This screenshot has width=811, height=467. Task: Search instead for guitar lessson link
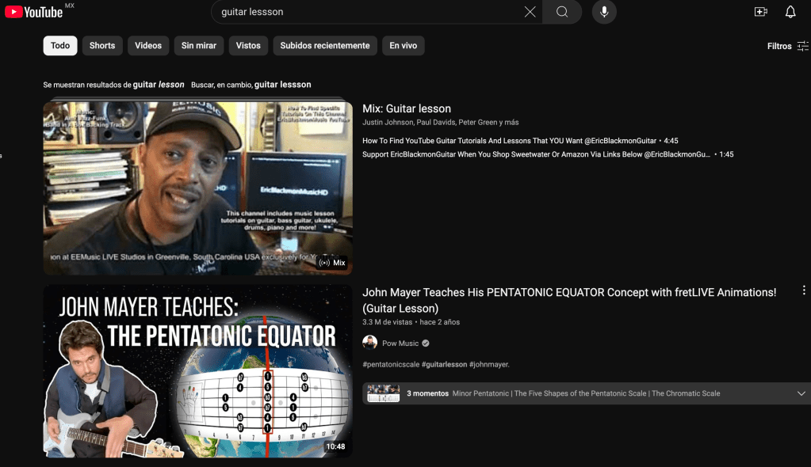tap(282, 85)
